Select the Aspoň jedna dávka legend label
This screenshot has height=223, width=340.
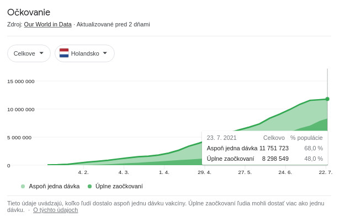(54, 186)
